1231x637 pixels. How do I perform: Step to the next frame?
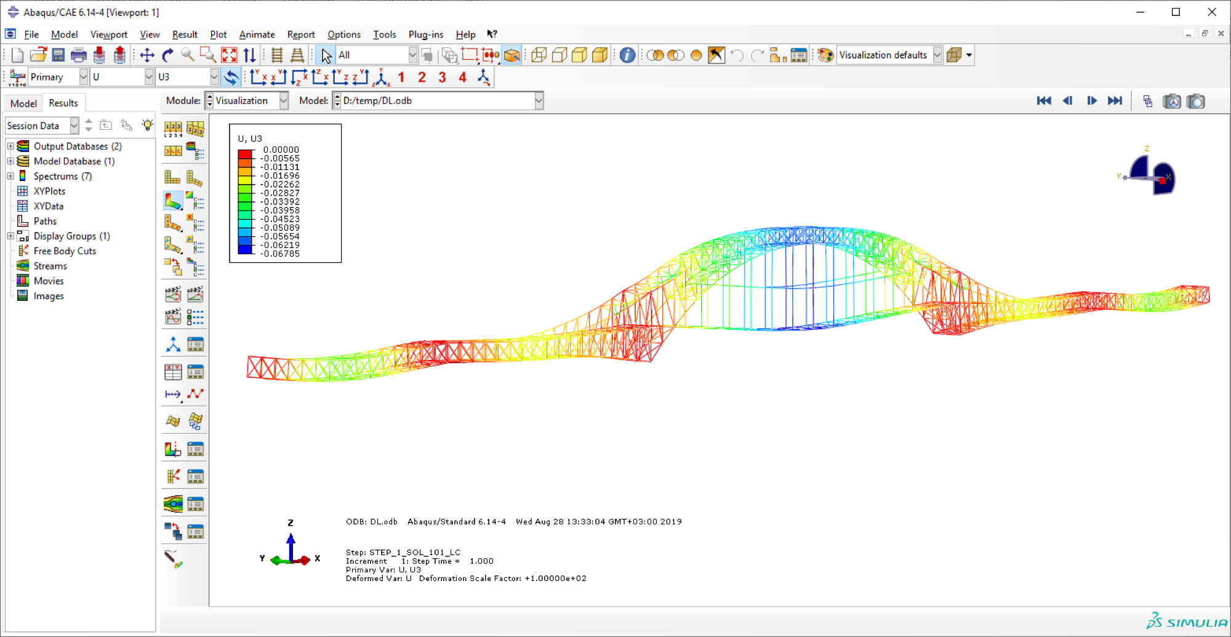pyautogui.click(x=1091, y=101)
